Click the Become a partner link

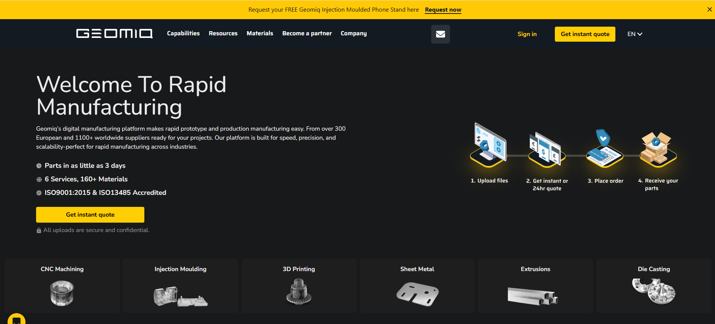[307, 33]
